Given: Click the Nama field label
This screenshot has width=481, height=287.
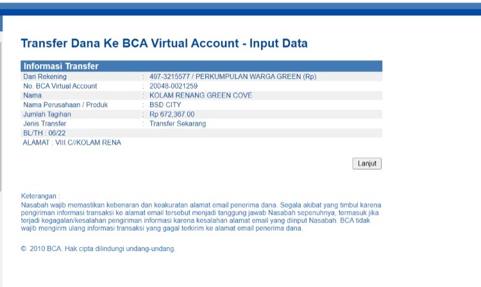Looking at the screenshot, I should (32, 95).
